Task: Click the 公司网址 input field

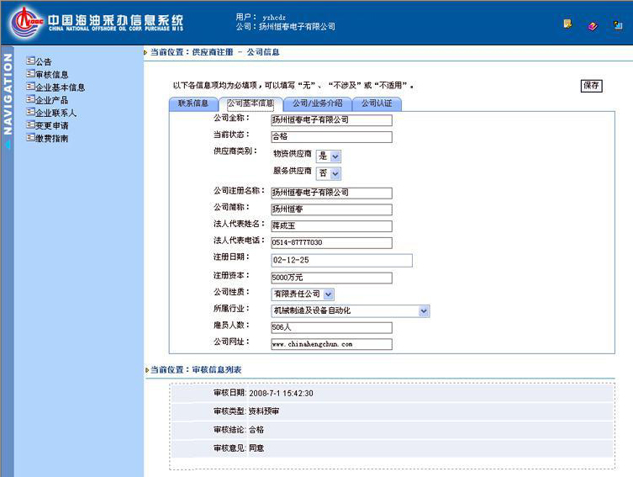Action: tap(331, 344)
